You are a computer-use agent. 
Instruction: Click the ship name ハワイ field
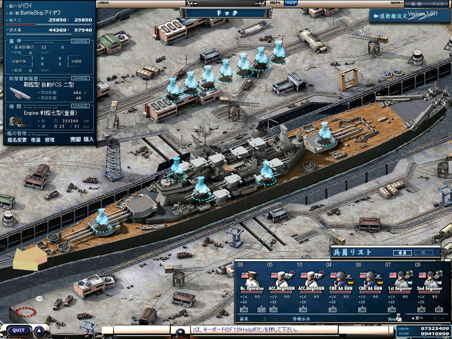(26, 6)
